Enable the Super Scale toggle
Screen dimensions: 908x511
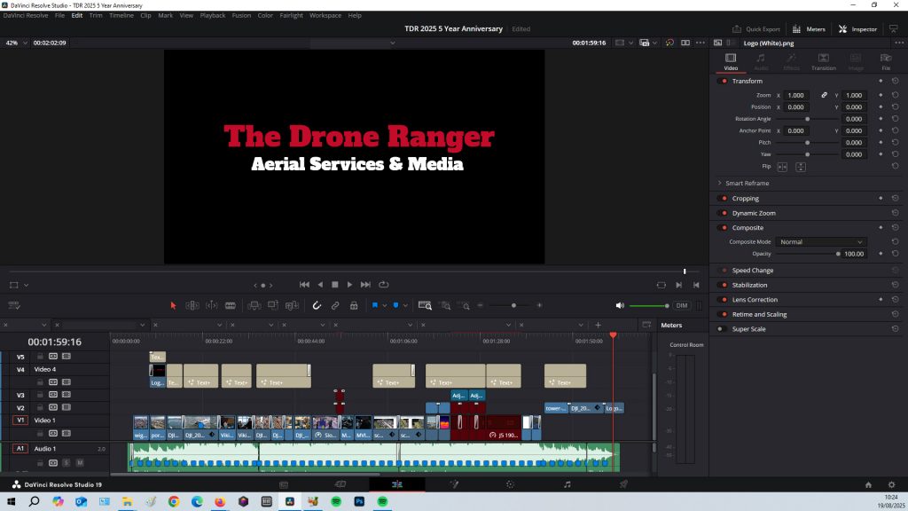tap(723, 329)
